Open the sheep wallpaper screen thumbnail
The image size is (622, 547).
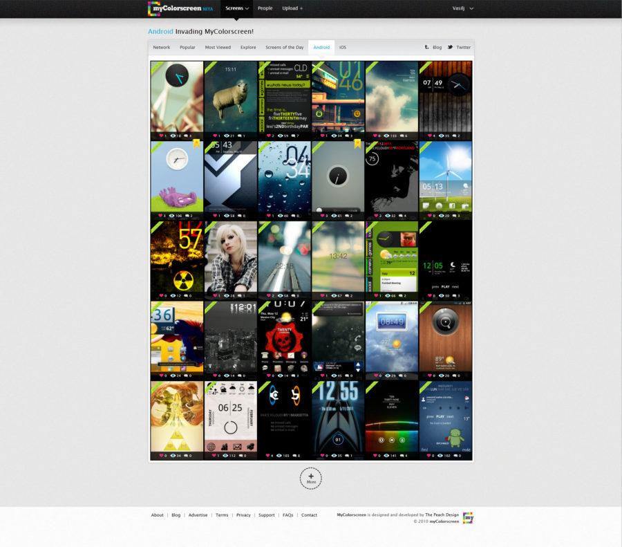click(230, 96)
